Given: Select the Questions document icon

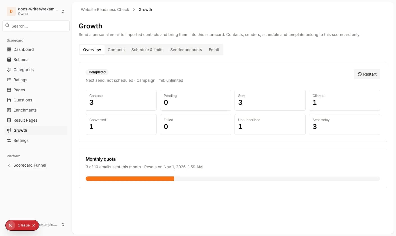Looking at the screenshot, I should [9, 100].
